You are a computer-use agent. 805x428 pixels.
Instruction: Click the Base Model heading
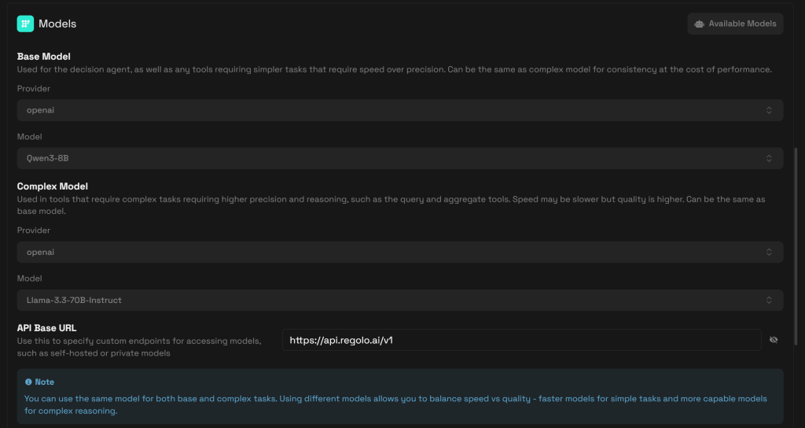(x=44, y=57)
